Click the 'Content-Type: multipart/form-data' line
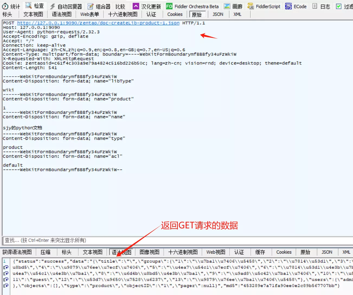 point(120,54)
